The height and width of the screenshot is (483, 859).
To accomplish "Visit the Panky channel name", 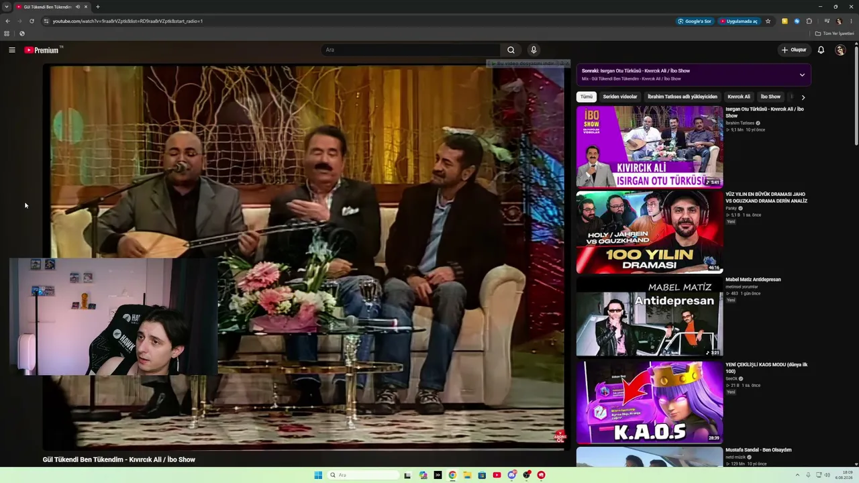I will point(731,208).
